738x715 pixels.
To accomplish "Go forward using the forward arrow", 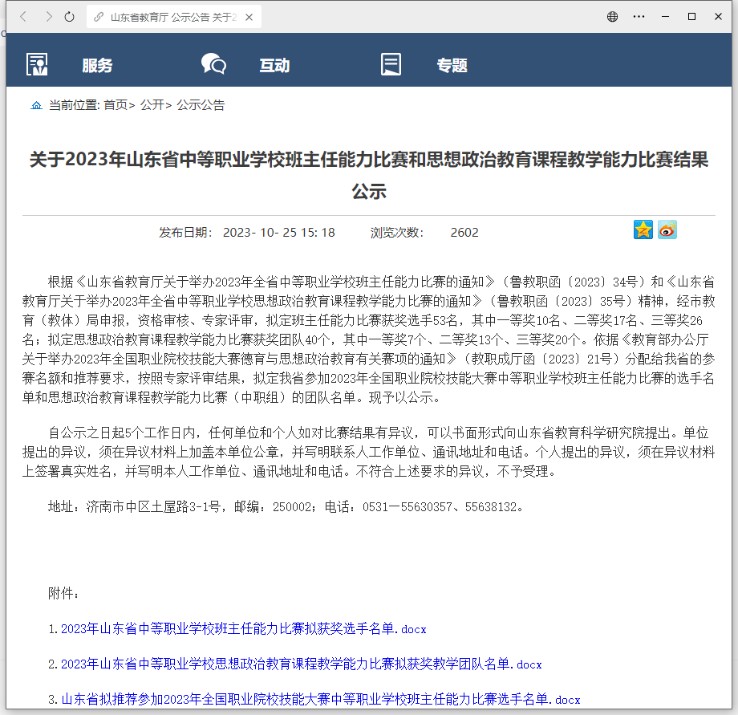I will 48,17.
